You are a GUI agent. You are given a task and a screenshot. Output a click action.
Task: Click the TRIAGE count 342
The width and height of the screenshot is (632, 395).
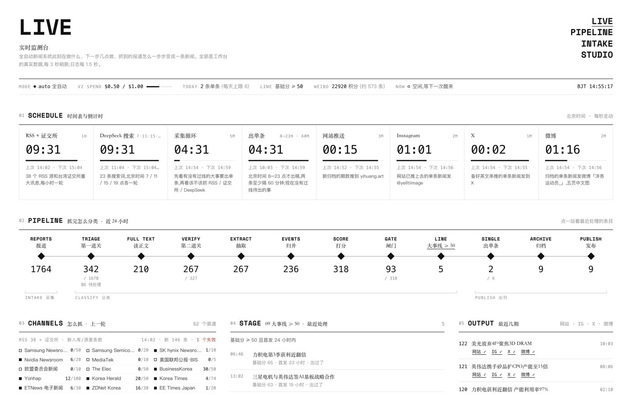pos(91,270)
